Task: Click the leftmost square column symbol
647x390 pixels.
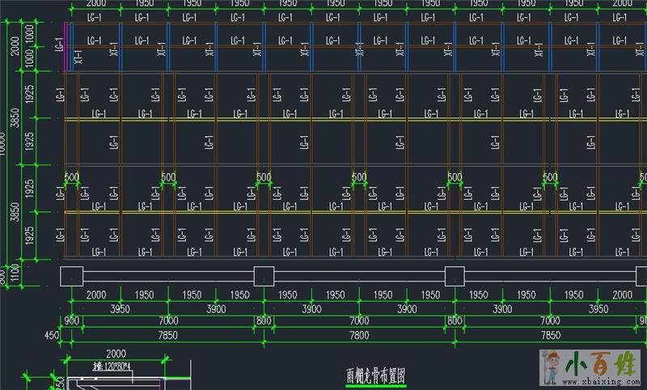Action: coord(73,276)
